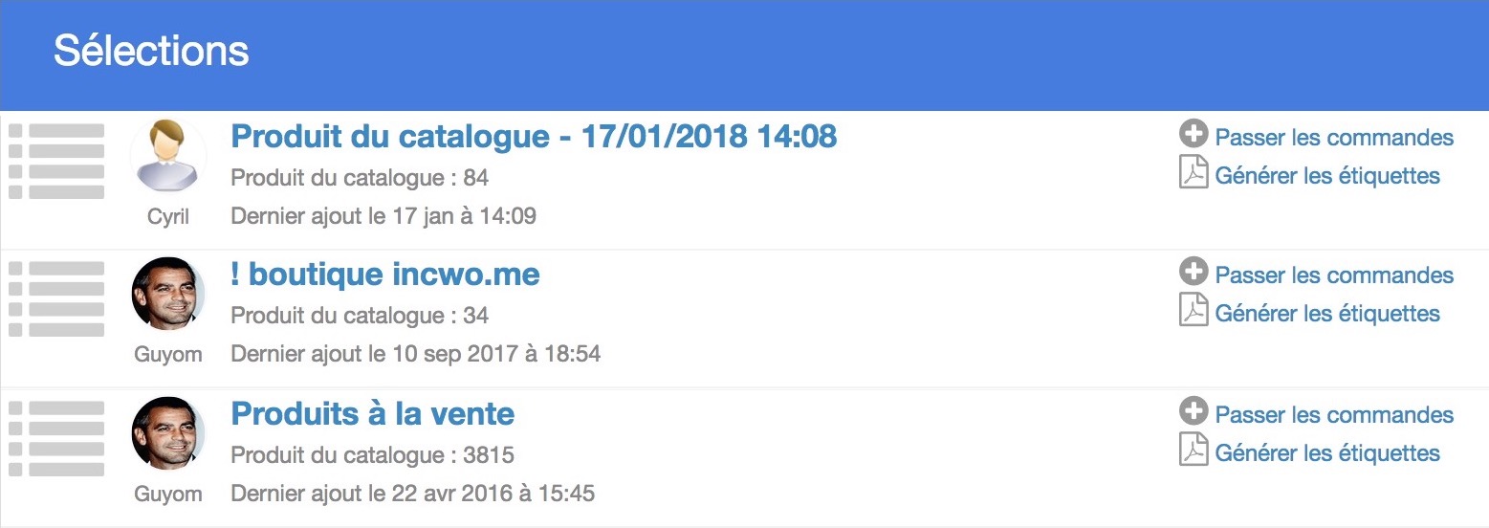Open the ! boutique incwo.me selection
This screenshot has width=1489, height=528.
[385, 275]
